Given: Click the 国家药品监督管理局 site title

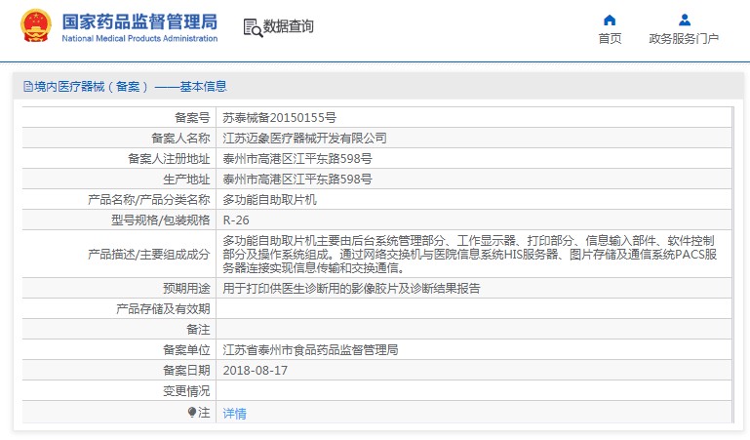Looking at the screenshot, I should click(x=139, y=21).
